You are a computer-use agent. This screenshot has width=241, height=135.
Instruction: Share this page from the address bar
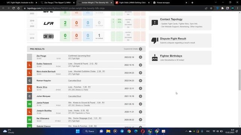[206, 8]
